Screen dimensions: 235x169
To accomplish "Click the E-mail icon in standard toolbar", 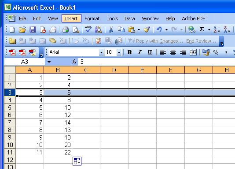I will tap(53, 29).
